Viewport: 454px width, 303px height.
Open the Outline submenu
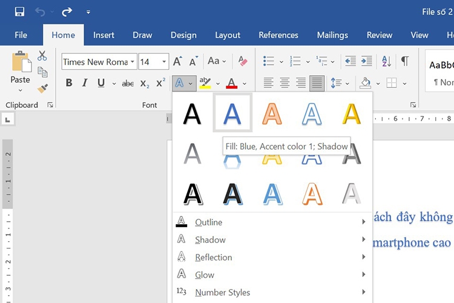pos(272,222)
